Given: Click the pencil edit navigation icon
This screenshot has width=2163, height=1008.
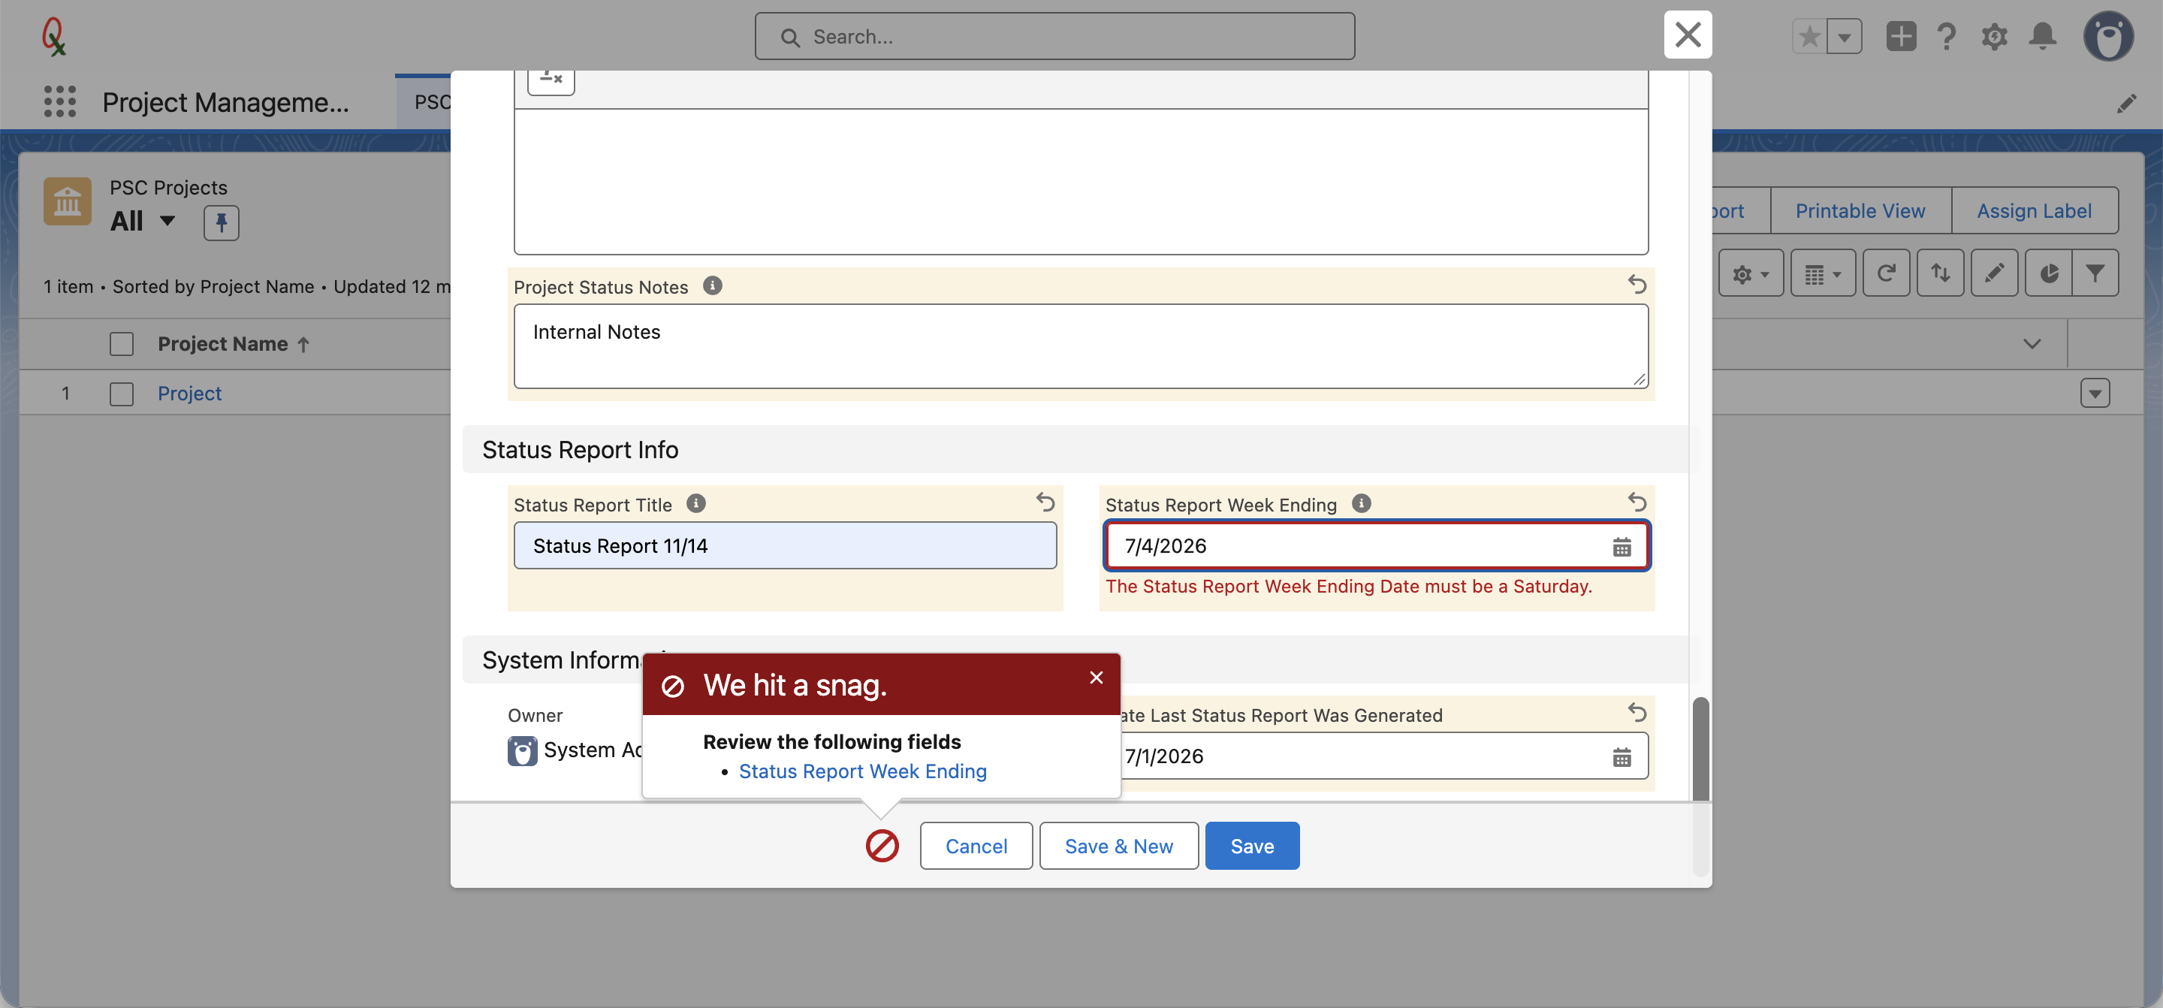Looking at the screenshot, I should click(2126, 104).
